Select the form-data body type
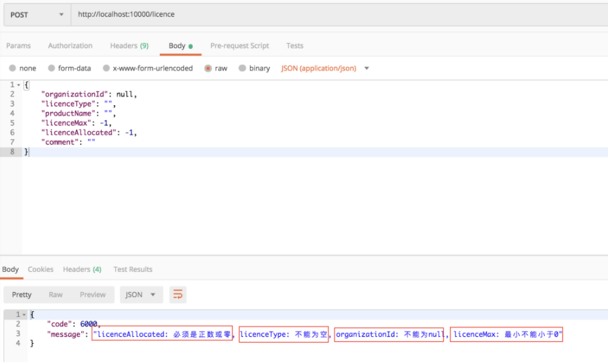 pyautogui.click(x=71, y=68)
